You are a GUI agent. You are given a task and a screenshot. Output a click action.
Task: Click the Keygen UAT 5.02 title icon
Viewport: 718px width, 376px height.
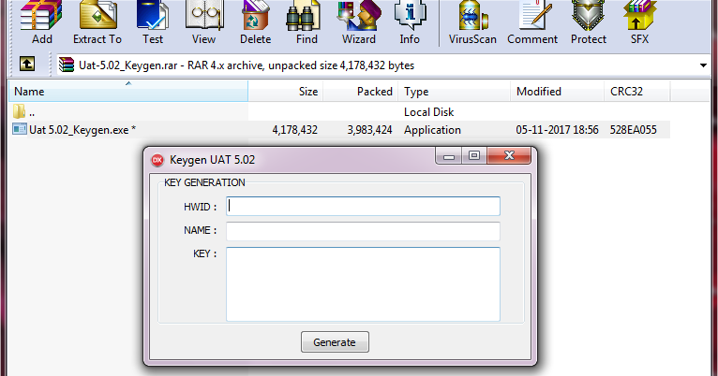[157, 160]
